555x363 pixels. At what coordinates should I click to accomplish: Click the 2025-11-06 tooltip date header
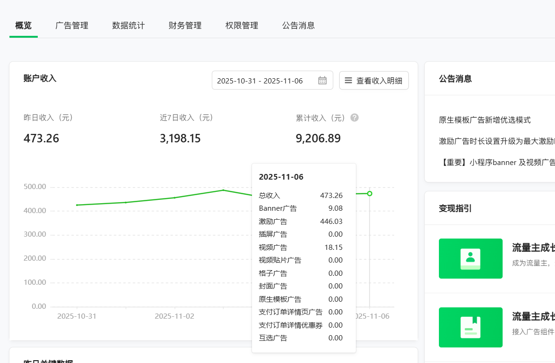pos(281,177)
